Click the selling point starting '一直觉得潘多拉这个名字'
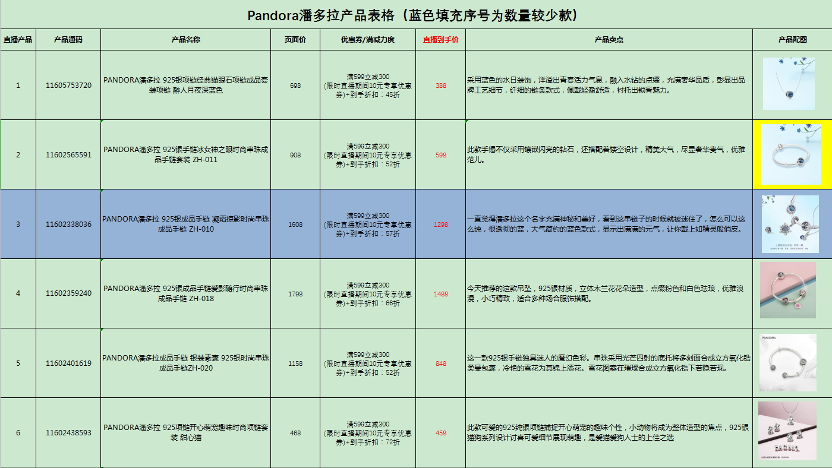832x468 pixels. tap(609, 224)
